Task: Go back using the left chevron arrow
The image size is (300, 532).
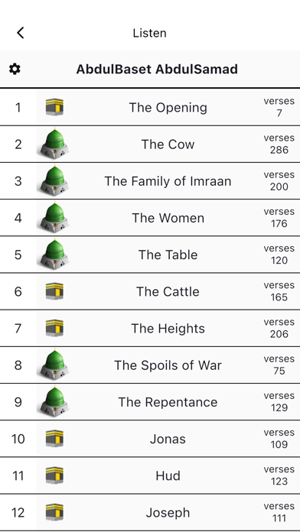Action: [21, 33]
